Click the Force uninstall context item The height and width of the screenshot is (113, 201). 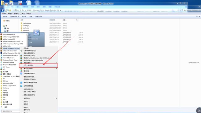pos(26,71)
